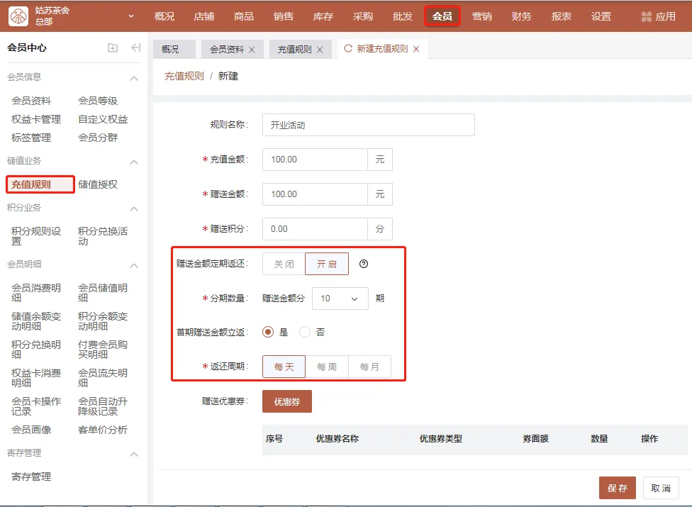
Task: Click the add-folder icon beside 会员中心
Action: pyautogui.click(x=113, y=48)
